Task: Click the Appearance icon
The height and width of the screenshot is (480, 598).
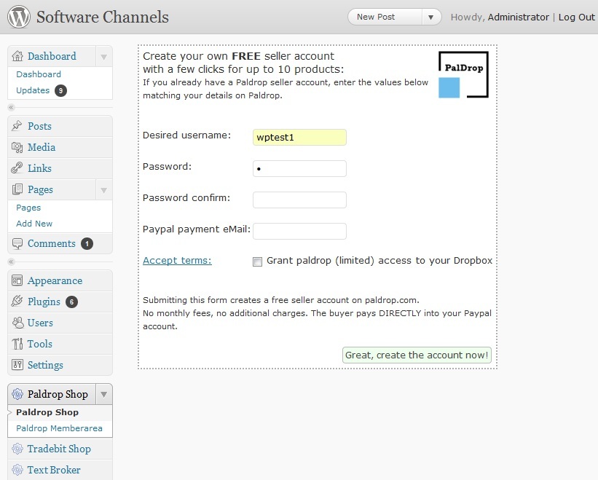Action: pos(17,280)
